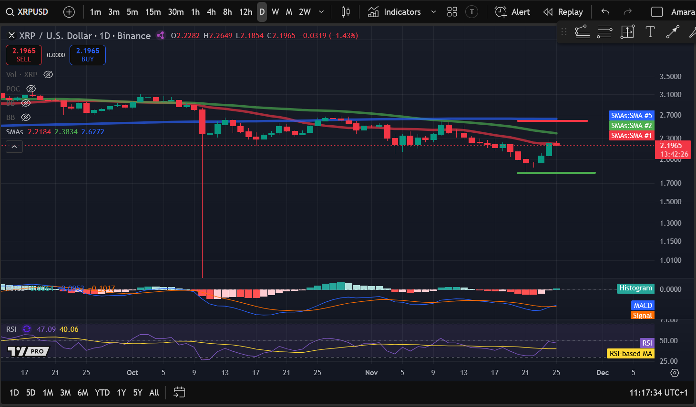Toggle visibility of the POC indicator

click(x=31, y=89)
